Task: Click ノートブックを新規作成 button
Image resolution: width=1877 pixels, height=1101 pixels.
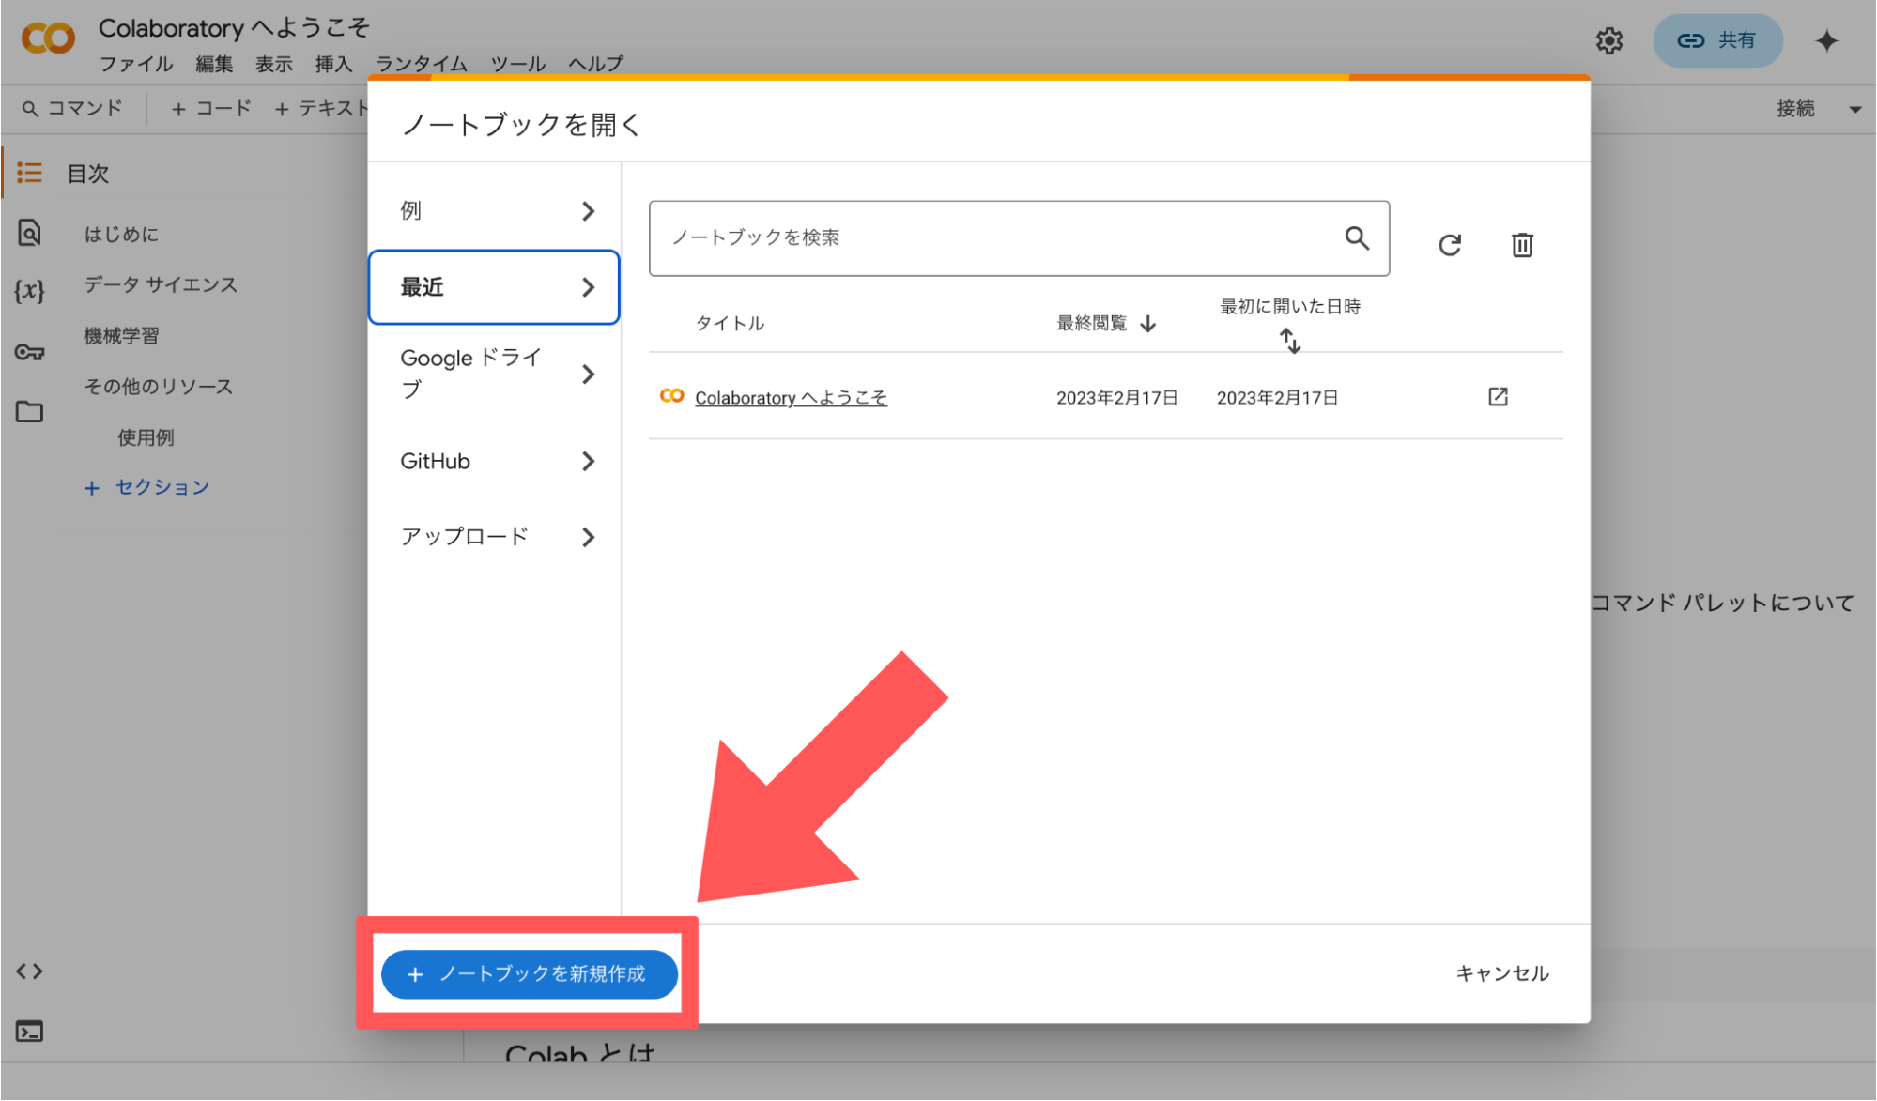Action: point(529,974)
